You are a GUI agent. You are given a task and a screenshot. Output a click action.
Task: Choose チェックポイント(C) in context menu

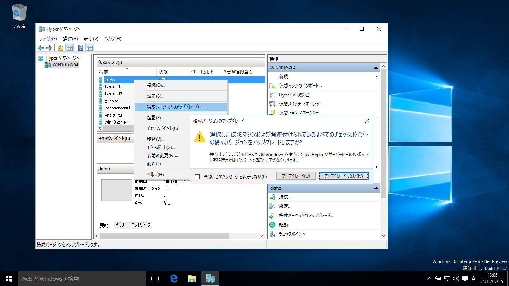click(162, 128)
